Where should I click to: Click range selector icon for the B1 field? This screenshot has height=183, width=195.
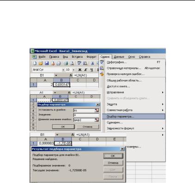(x=97, y=110)
